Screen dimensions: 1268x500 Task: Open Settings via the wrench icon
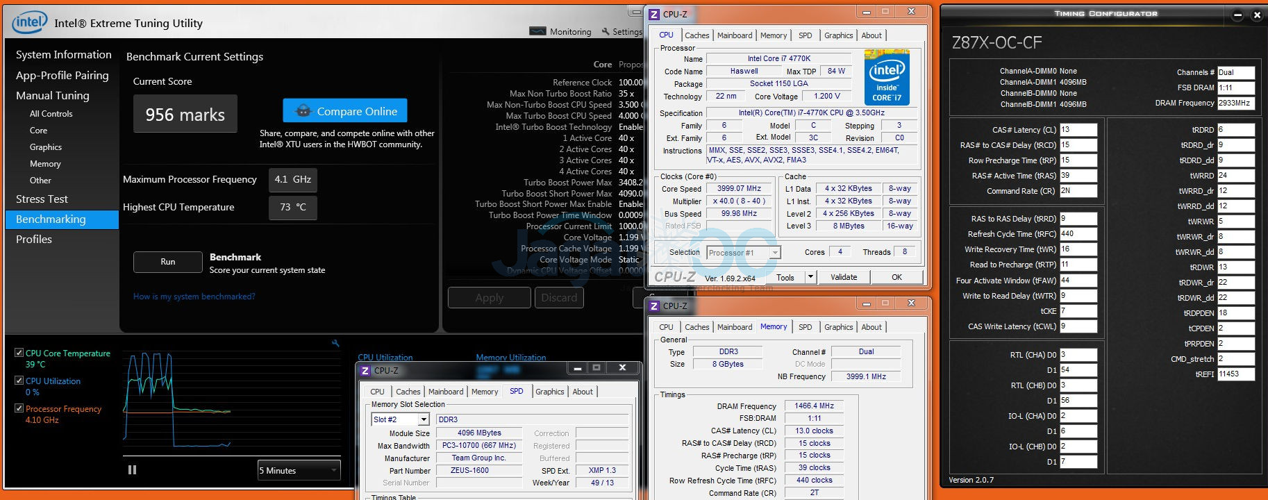pyautogui.click(x=606, y=31)
